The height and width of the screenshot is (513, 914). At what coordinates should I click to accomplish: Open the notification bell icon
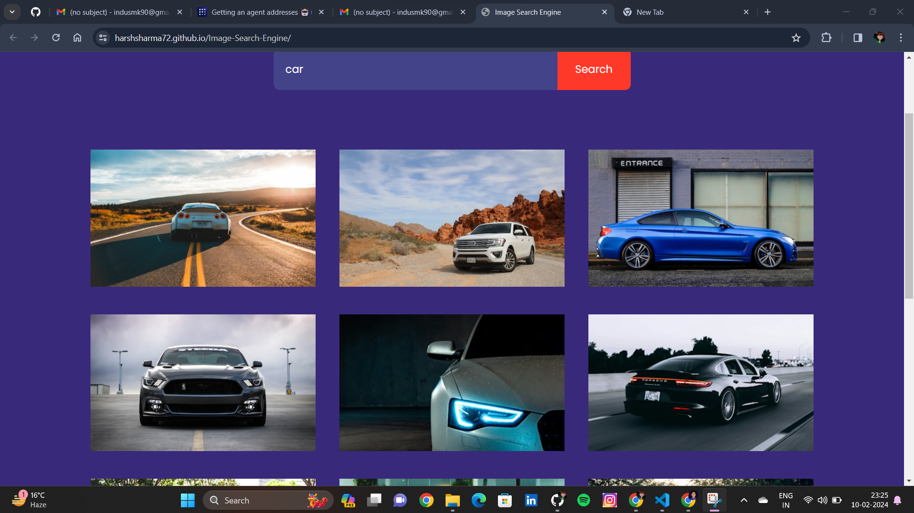(x=898, y=500)
